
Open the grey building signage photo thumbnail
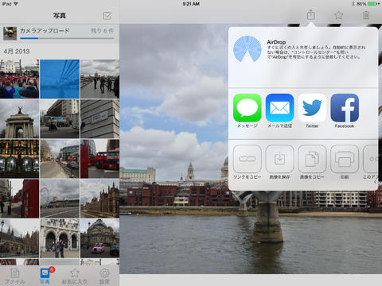pyautogui.click(x=100, y=119)
